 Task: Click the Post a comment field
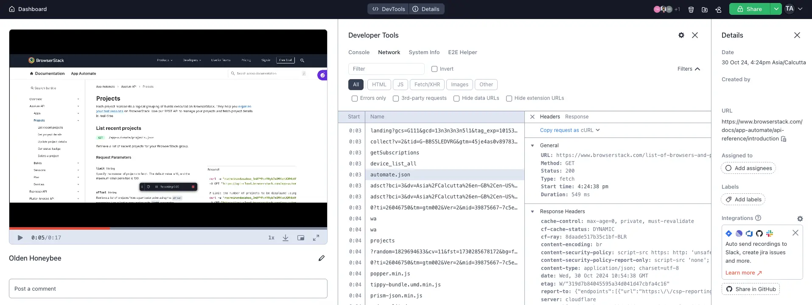pos(168,289)
